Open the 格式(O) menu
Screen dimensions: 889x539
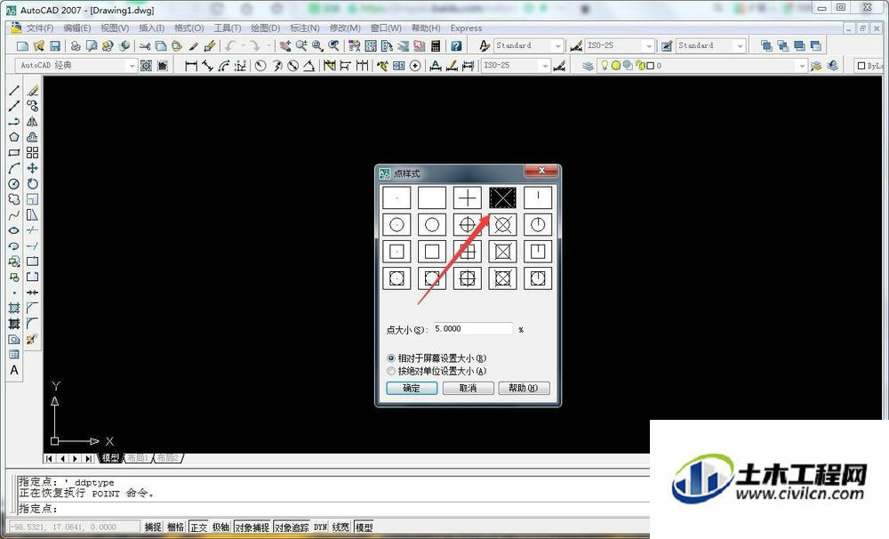(188, 28)
